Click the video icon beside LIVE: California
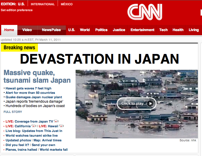The height and width of the screenshot is (156, 202). tap(34, 126)
